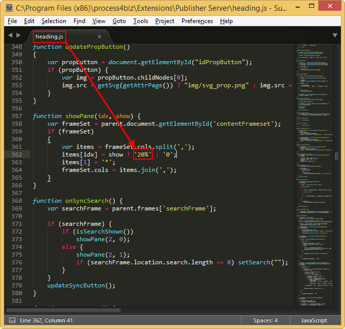Open the Selection menu

pyautogui.click(x=54, y=21)
